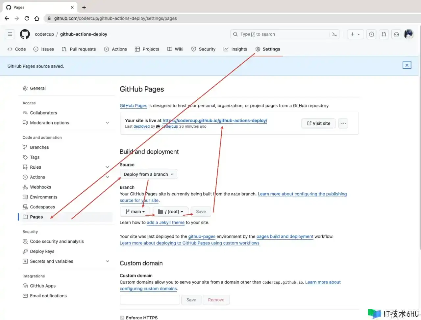Click the user profile avatar
The height and width of the screenshot is (320, 421).
(409, 34)
